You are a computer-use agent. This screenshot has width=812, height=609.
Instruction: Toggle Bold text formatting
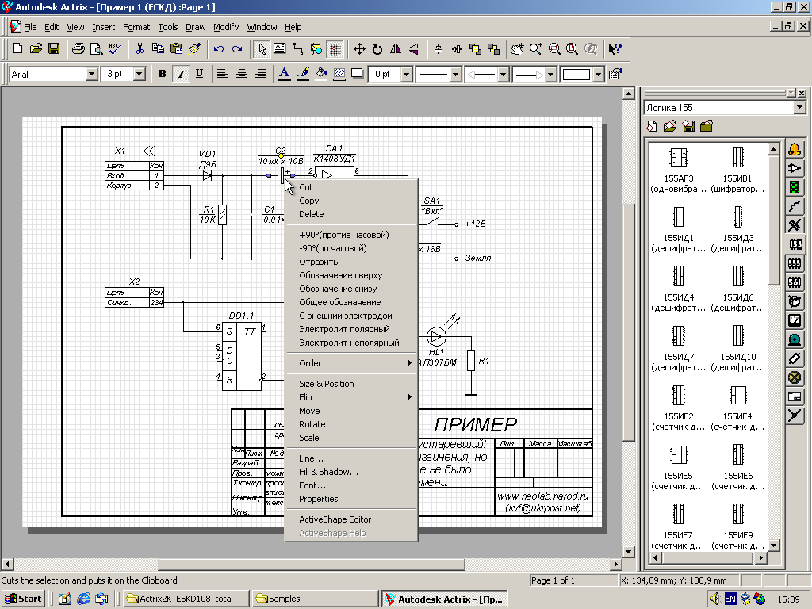163,74
